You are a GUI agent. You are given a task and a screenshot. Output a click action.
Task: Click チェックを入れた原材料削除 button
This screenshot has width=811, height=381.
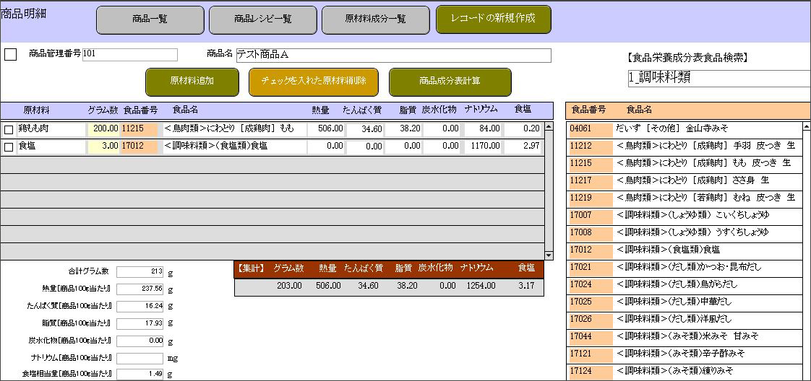click(x=313, y=82)
